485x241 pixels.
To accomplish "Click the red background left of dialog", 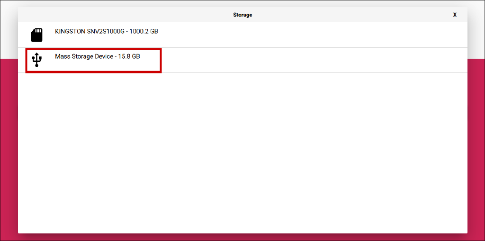I will click(x=9, y=142).
